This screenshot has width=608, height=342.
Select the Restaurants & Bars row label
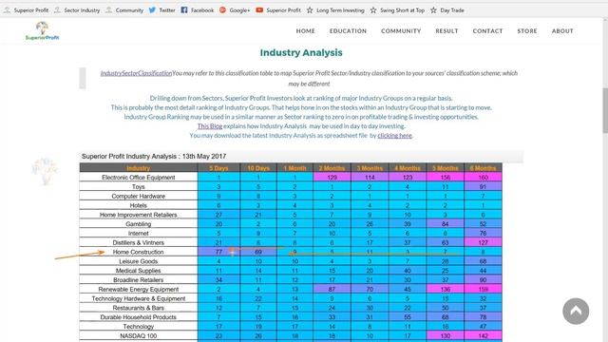click(x=139, y=308)
